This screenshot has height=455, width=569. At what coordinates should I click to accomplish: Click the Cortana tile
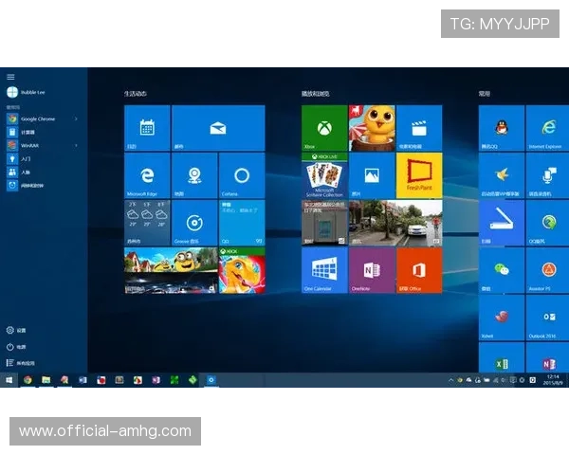pyautogui.click(x=242, y=175)
